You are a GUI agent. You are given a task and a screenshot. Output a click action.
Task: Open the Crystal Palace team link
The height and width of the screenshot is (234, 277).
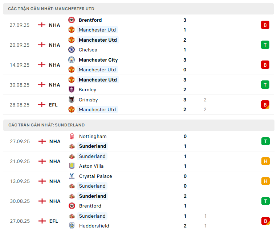point(95,176)
